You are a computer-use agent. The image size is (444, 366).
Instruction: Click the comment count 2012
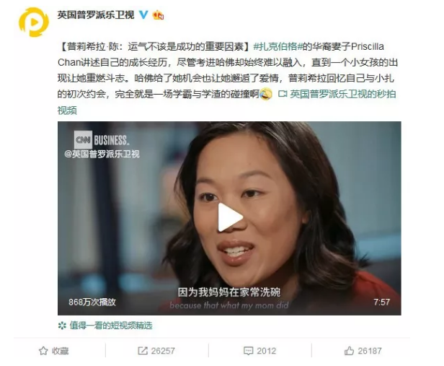(266, 351)
